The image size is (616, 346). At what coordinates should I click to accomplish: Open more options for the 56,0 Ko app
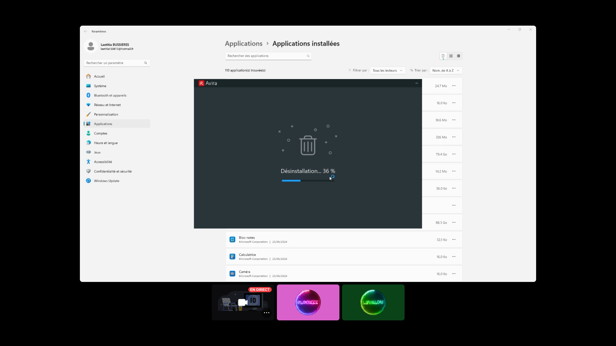pyautogui.click(x=454, y=188)
